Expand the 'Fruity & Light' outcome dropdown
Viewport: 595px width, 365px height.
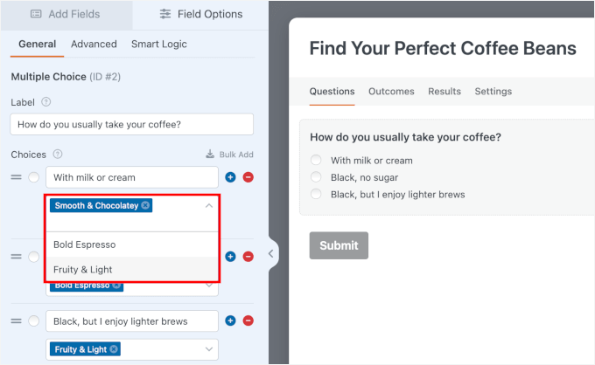pyautogui.click(x=208, y=349)
